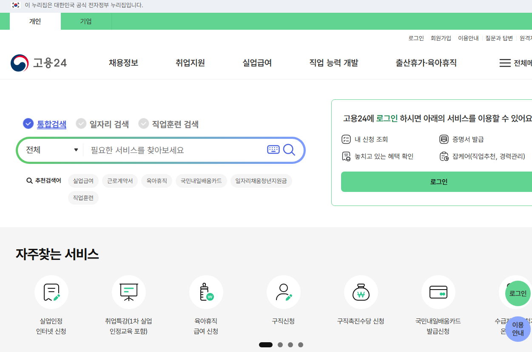Select the 실업급여 recommended keyword chip

click(83, 181)
